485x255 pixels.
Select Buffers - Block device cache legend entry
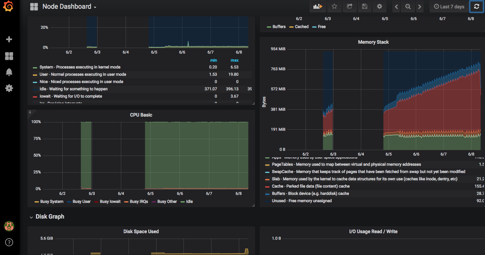coord(310,193)
